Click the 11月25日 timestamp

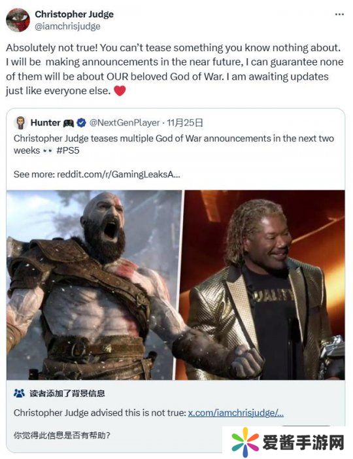point(185,123)
